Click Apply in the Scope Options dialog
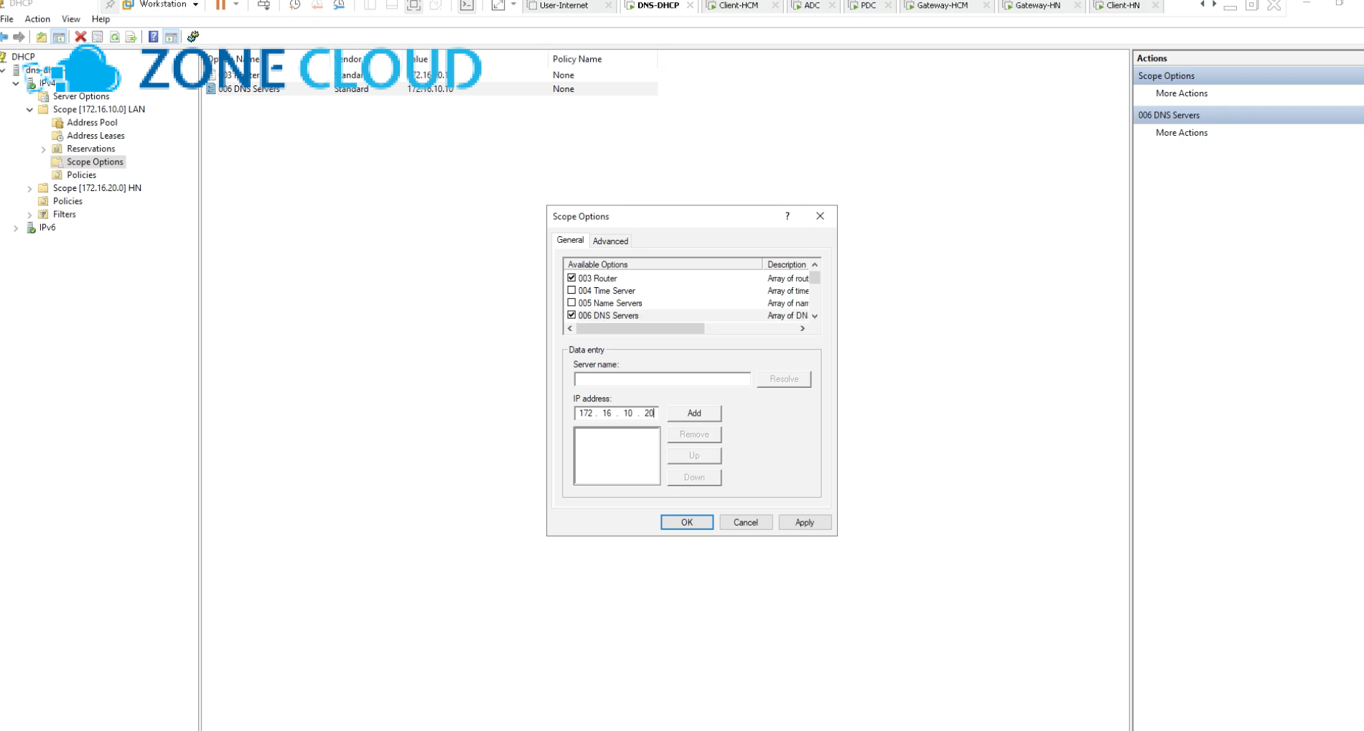This screenshot has width=1364, height=731. pos(805,522)
